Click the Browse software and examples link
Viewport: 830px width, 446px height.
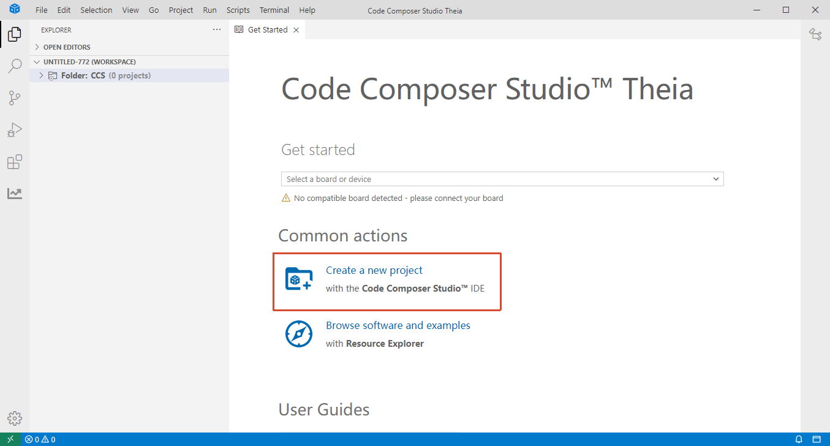398,325
